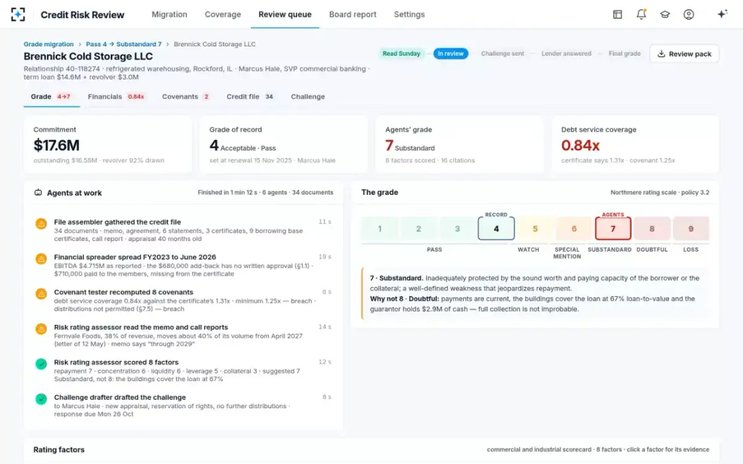743x464 pixels.
Task: Launch the sparkle AI assistant icon
Action: coord(722,14)
